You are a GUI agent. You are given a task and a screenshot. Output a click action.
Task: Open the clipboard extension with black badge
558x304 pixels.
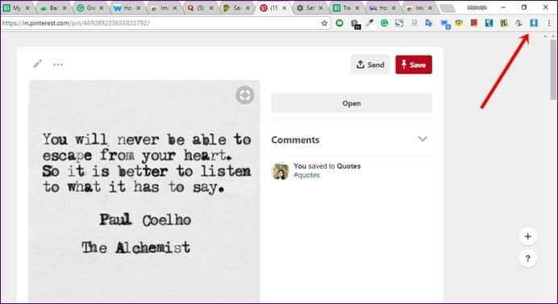[x=355, y=24]
